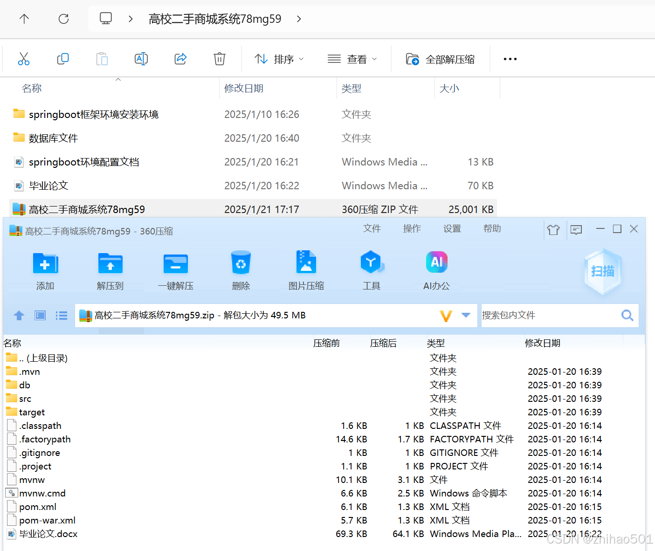655x551 pixels.
Task: Switch to the 360压缩 thumbnail view icon
Action: [x=41, y=316]
